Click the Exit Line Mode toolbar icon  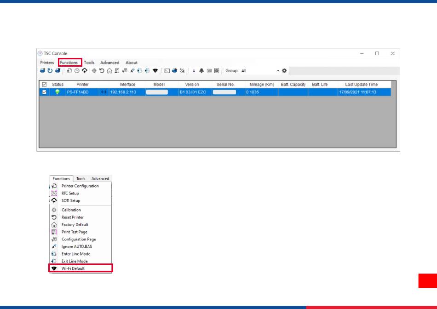[x=148, y=71]
